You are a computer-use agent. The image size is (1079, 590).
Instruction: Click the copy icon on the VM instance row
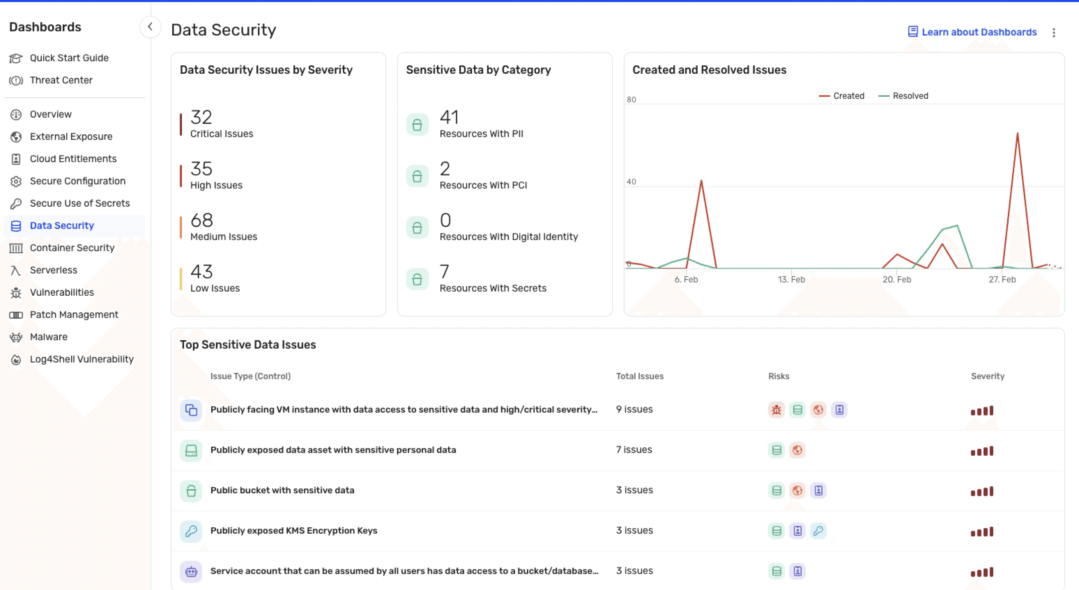tap(191, 410)
